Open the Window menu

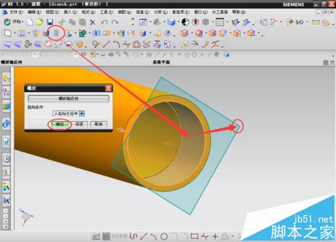pos(201,12)
